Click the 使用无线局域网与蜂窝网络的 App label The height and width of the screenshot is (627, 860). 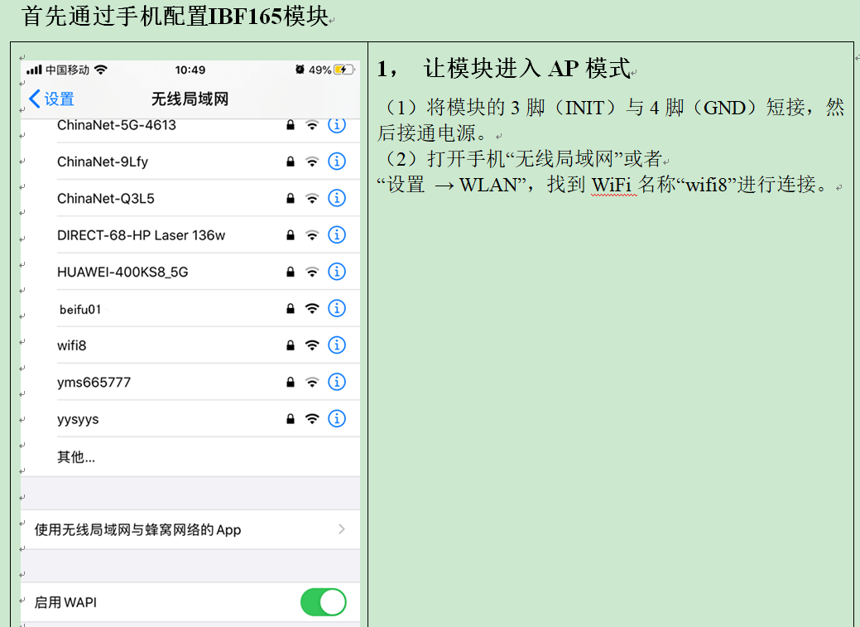(137, 530)
